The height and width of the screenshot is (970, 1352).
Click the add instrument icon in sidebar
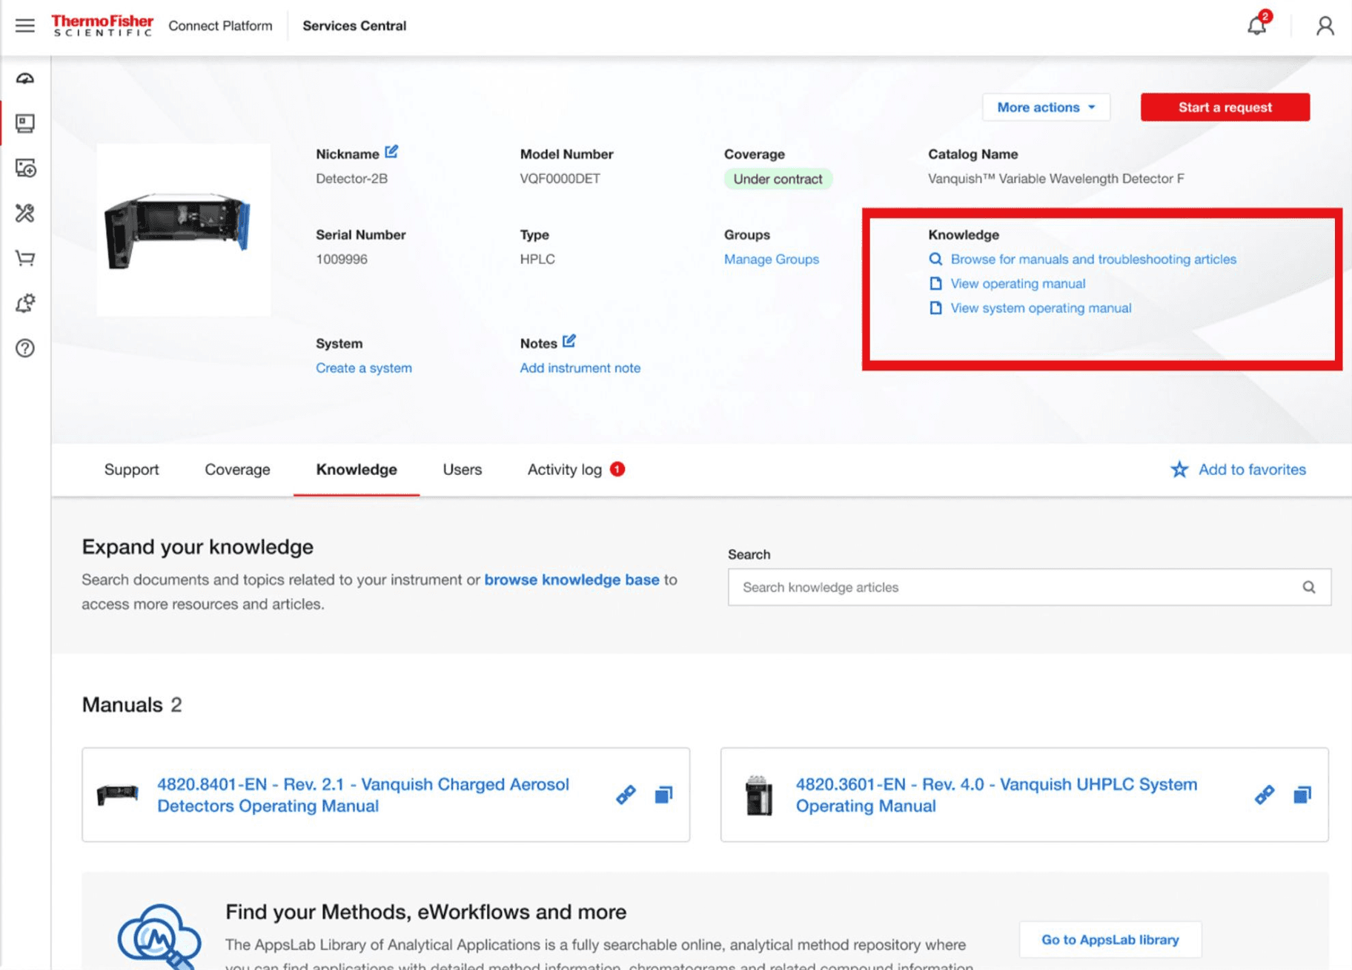pos(25,169)
